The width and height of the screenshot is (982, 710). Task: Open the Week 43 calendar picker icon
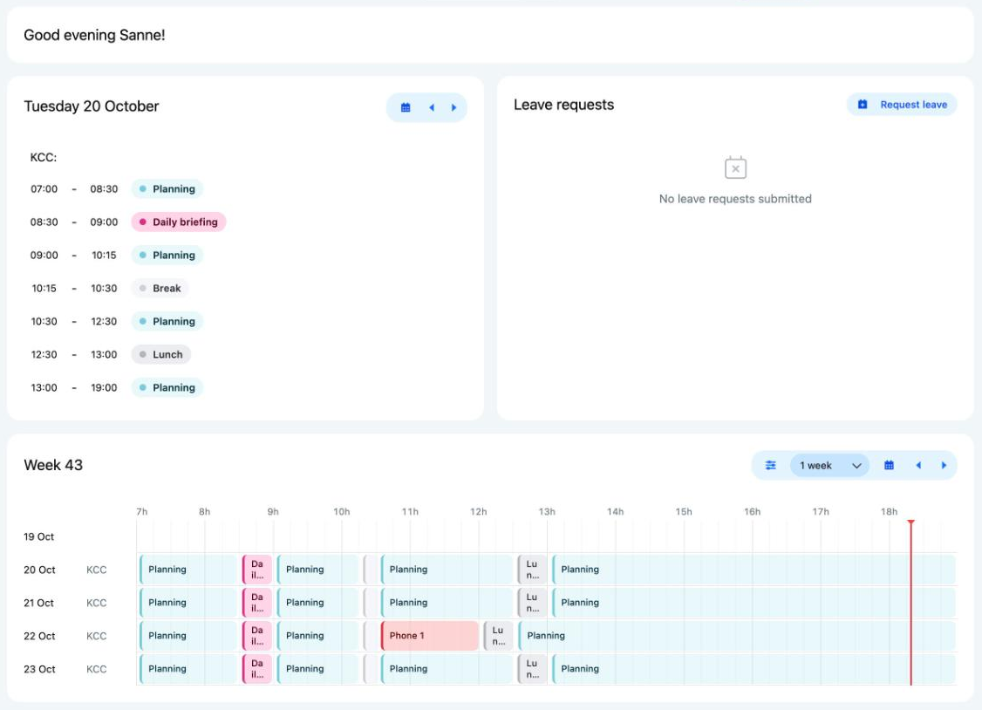[889, 465]
